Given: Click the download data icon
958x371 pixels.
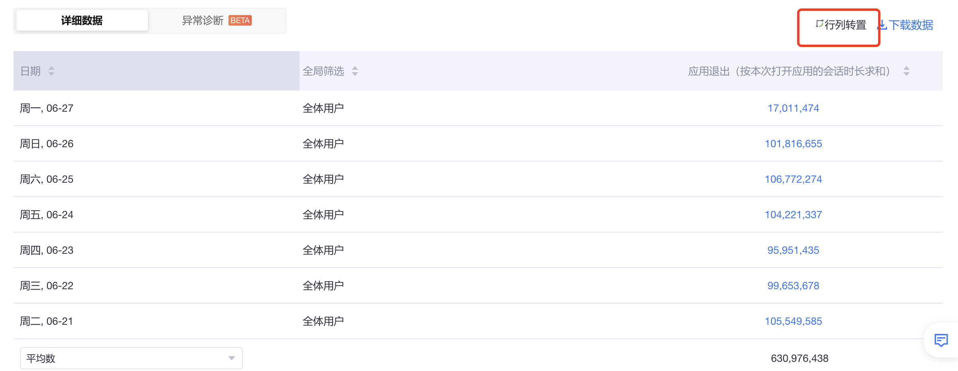Looking at the screenshot, I should coord(882,25).
